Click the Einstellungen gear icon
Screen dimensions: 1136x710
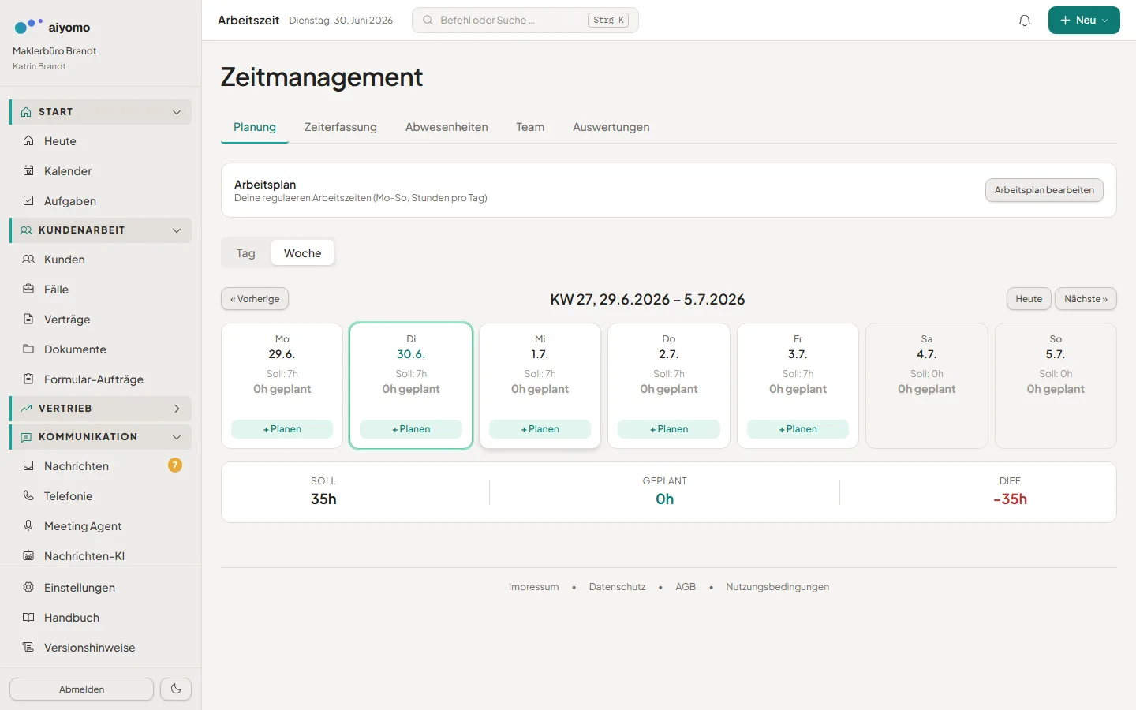coord(28,588)
